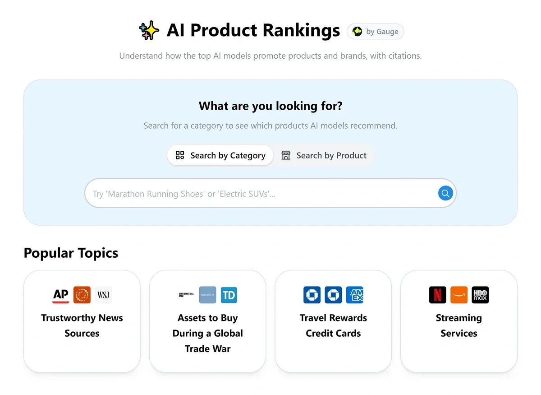Screen dimensions: 541x395
Task: Click the WSJ logo icon
Action: [x=103, y=295]
